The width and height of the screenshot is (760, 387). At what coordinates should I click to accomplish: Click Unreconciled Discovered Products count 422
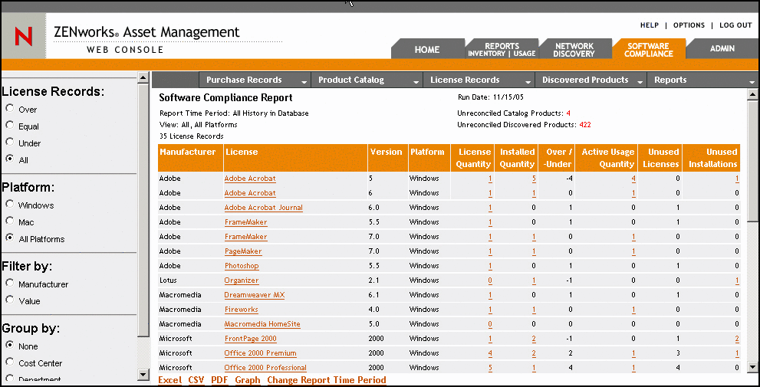[585, 124]
